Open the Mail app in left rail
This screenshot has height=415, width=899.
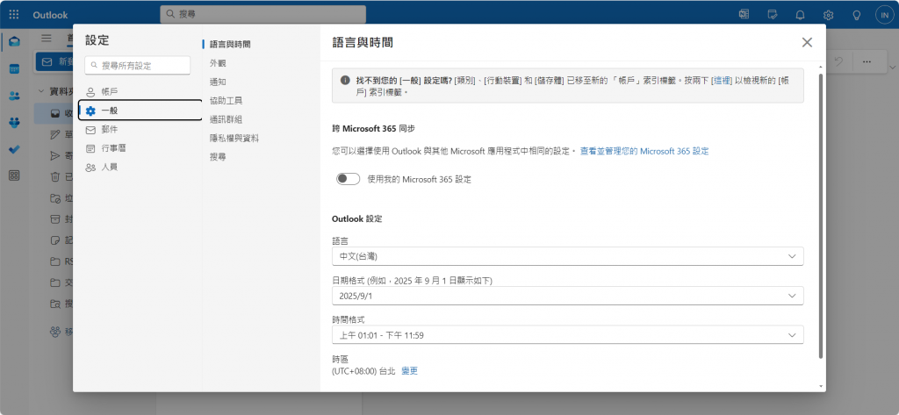[x=14, y=41]
